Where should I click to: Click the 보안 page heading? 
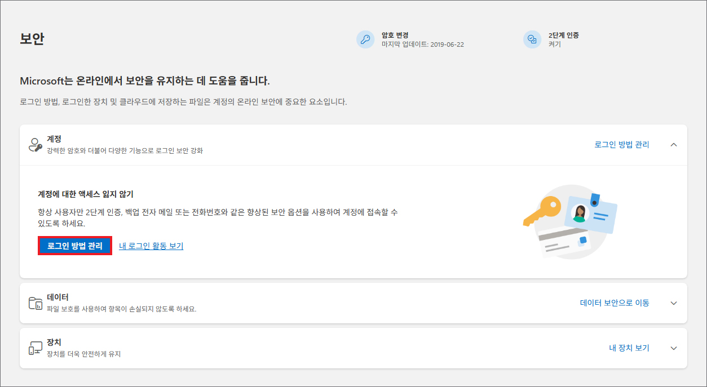[32, 39]
